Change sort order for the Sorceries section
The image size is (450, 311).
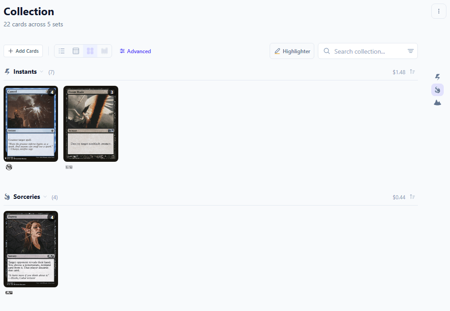click(x=412, y=197)
